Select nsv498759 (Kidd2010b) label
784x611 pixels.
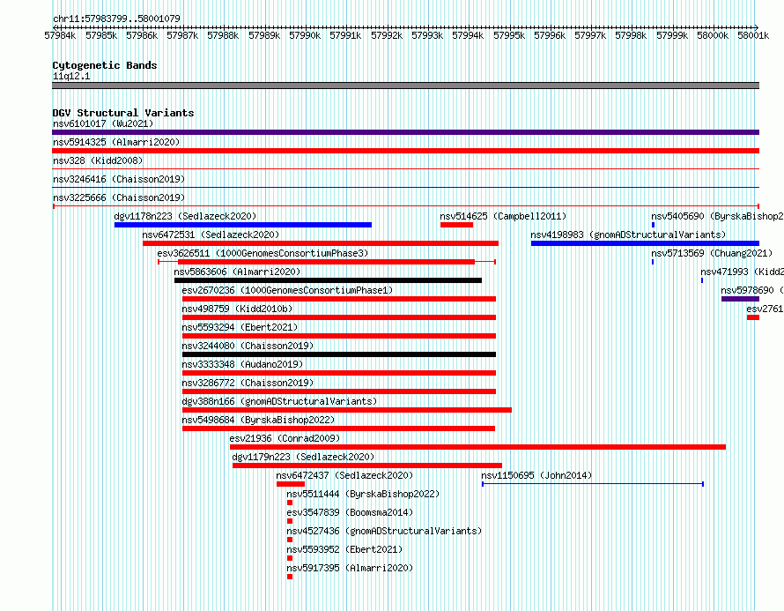tap(237, 309)
